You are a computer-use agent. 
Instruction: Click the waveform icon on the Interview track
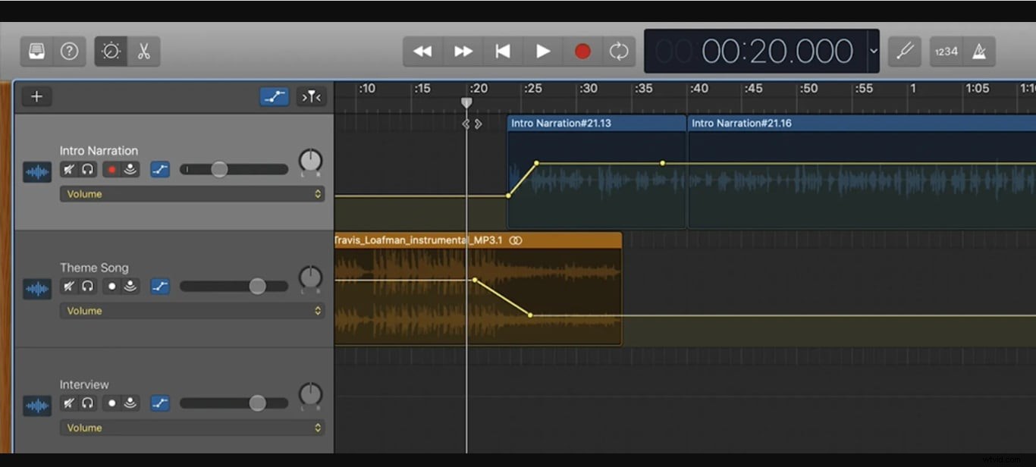tap(36, 406)
